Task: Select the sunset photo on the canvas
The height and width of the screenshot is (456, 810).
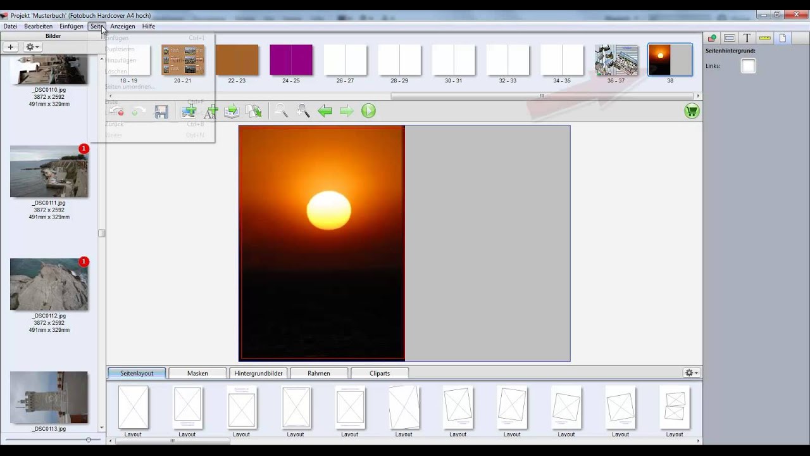Action: tap(321, 243)
